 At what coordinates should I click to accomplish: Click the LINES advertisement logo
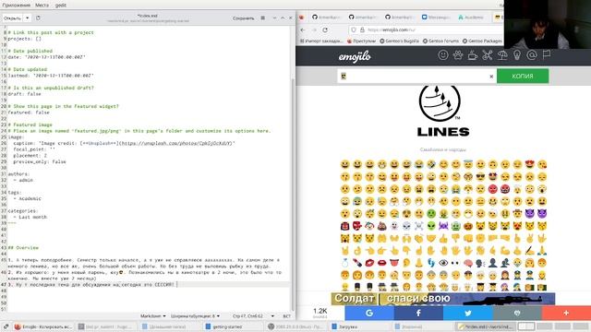(x=443, y=112)
